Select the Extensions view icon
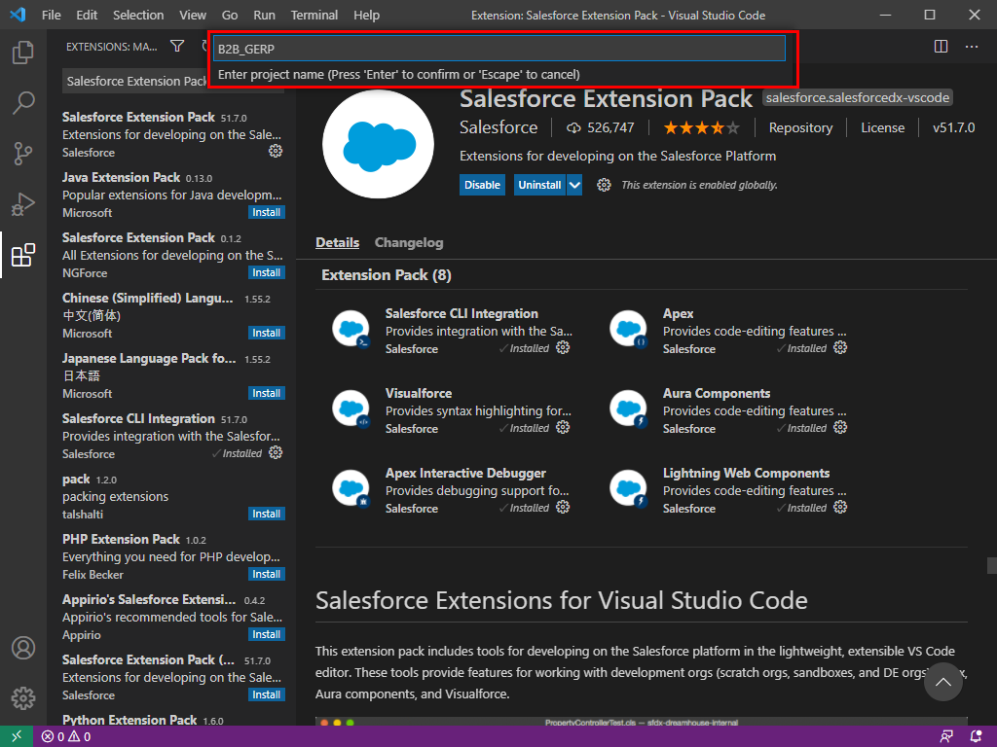Image resolution: width=997 pixels, height=747 pixels. 23,255
